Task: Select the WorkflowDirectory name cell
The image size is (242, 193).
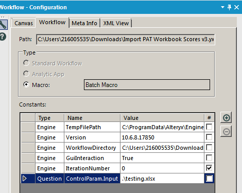Action: pyautogui.click(x=92, y=148)
